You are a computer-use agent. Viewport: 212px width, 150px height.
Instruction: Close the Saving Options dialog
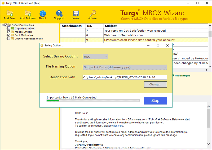[167, 46]
